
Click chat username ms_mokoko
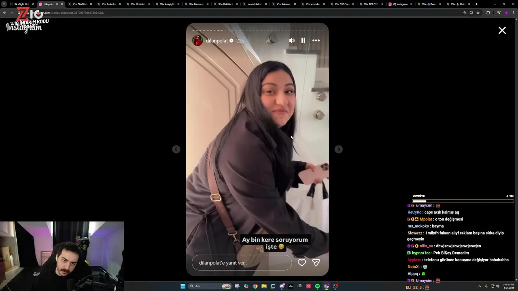click(418, 226)
